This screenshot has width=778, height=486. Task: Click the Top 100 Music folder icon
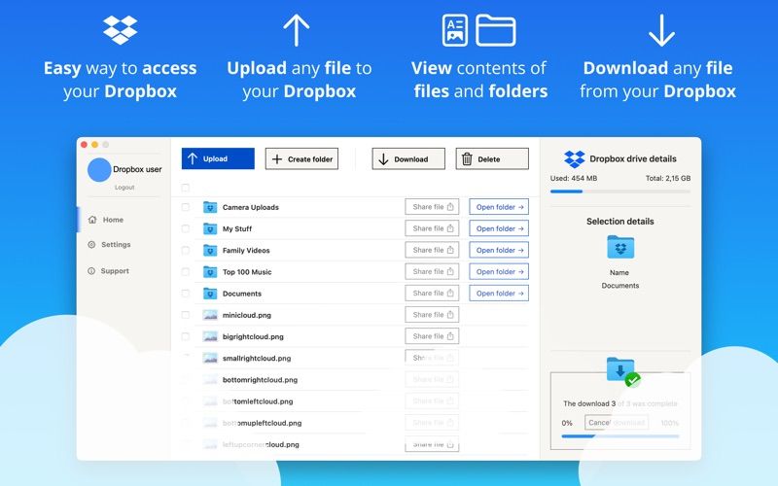210,272
